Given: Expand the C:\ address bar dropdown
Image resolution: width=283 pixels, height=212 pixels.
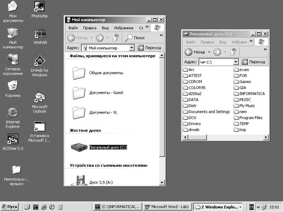Looking at the screenshot, I should click(x=236, y=62).
